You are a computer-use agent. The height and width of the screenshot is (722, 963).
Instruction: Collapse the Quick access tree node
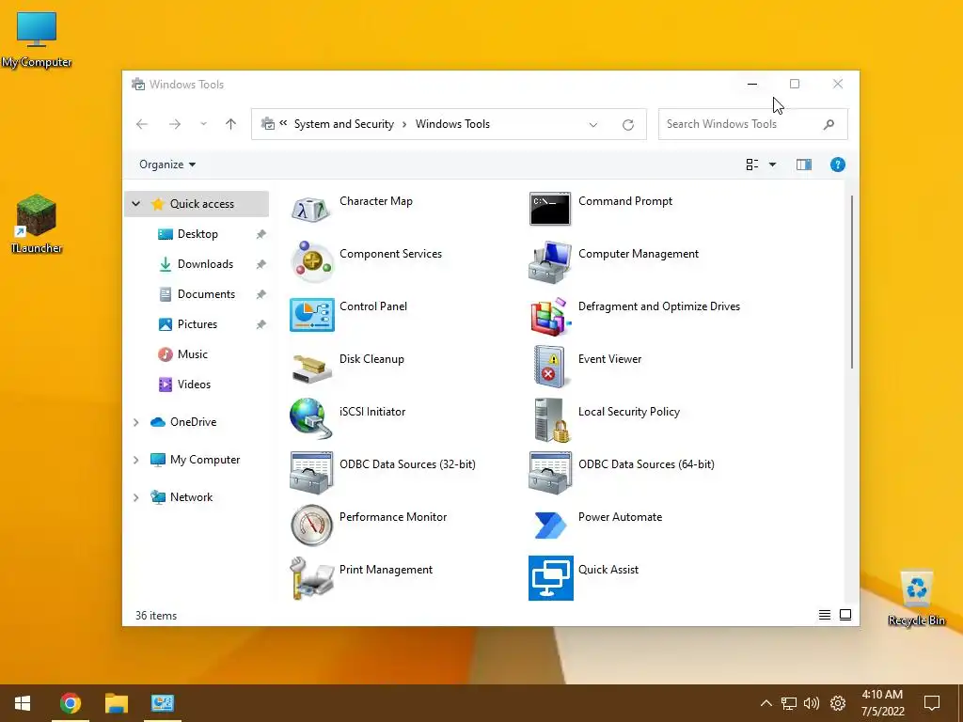(136, 204)
